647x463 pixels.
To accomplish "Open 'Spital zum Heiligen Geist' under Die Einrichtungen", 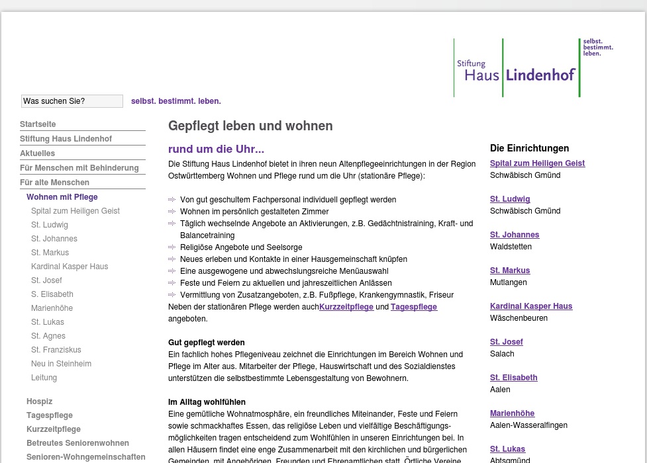I will [x=537, y=163].
